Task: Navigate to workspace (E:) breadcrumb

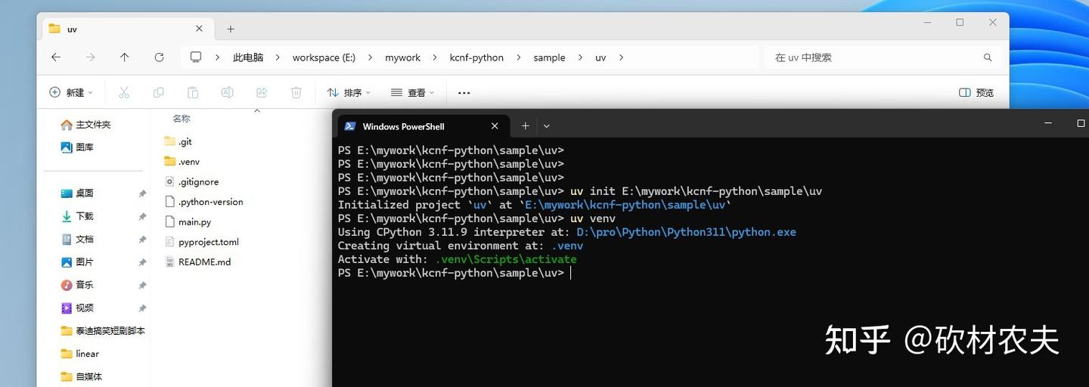Action: pos(324,57)
